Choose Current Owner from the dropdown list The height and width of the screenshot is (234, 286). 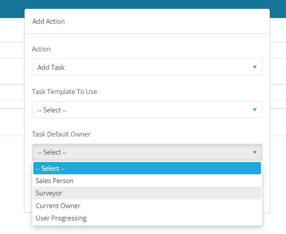(x=147, y=205)
